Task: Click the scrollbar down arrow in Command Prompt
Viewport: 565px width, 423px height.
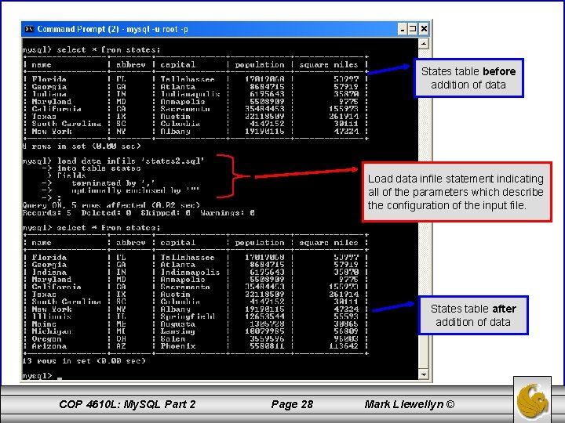Action: pos(424,374)
